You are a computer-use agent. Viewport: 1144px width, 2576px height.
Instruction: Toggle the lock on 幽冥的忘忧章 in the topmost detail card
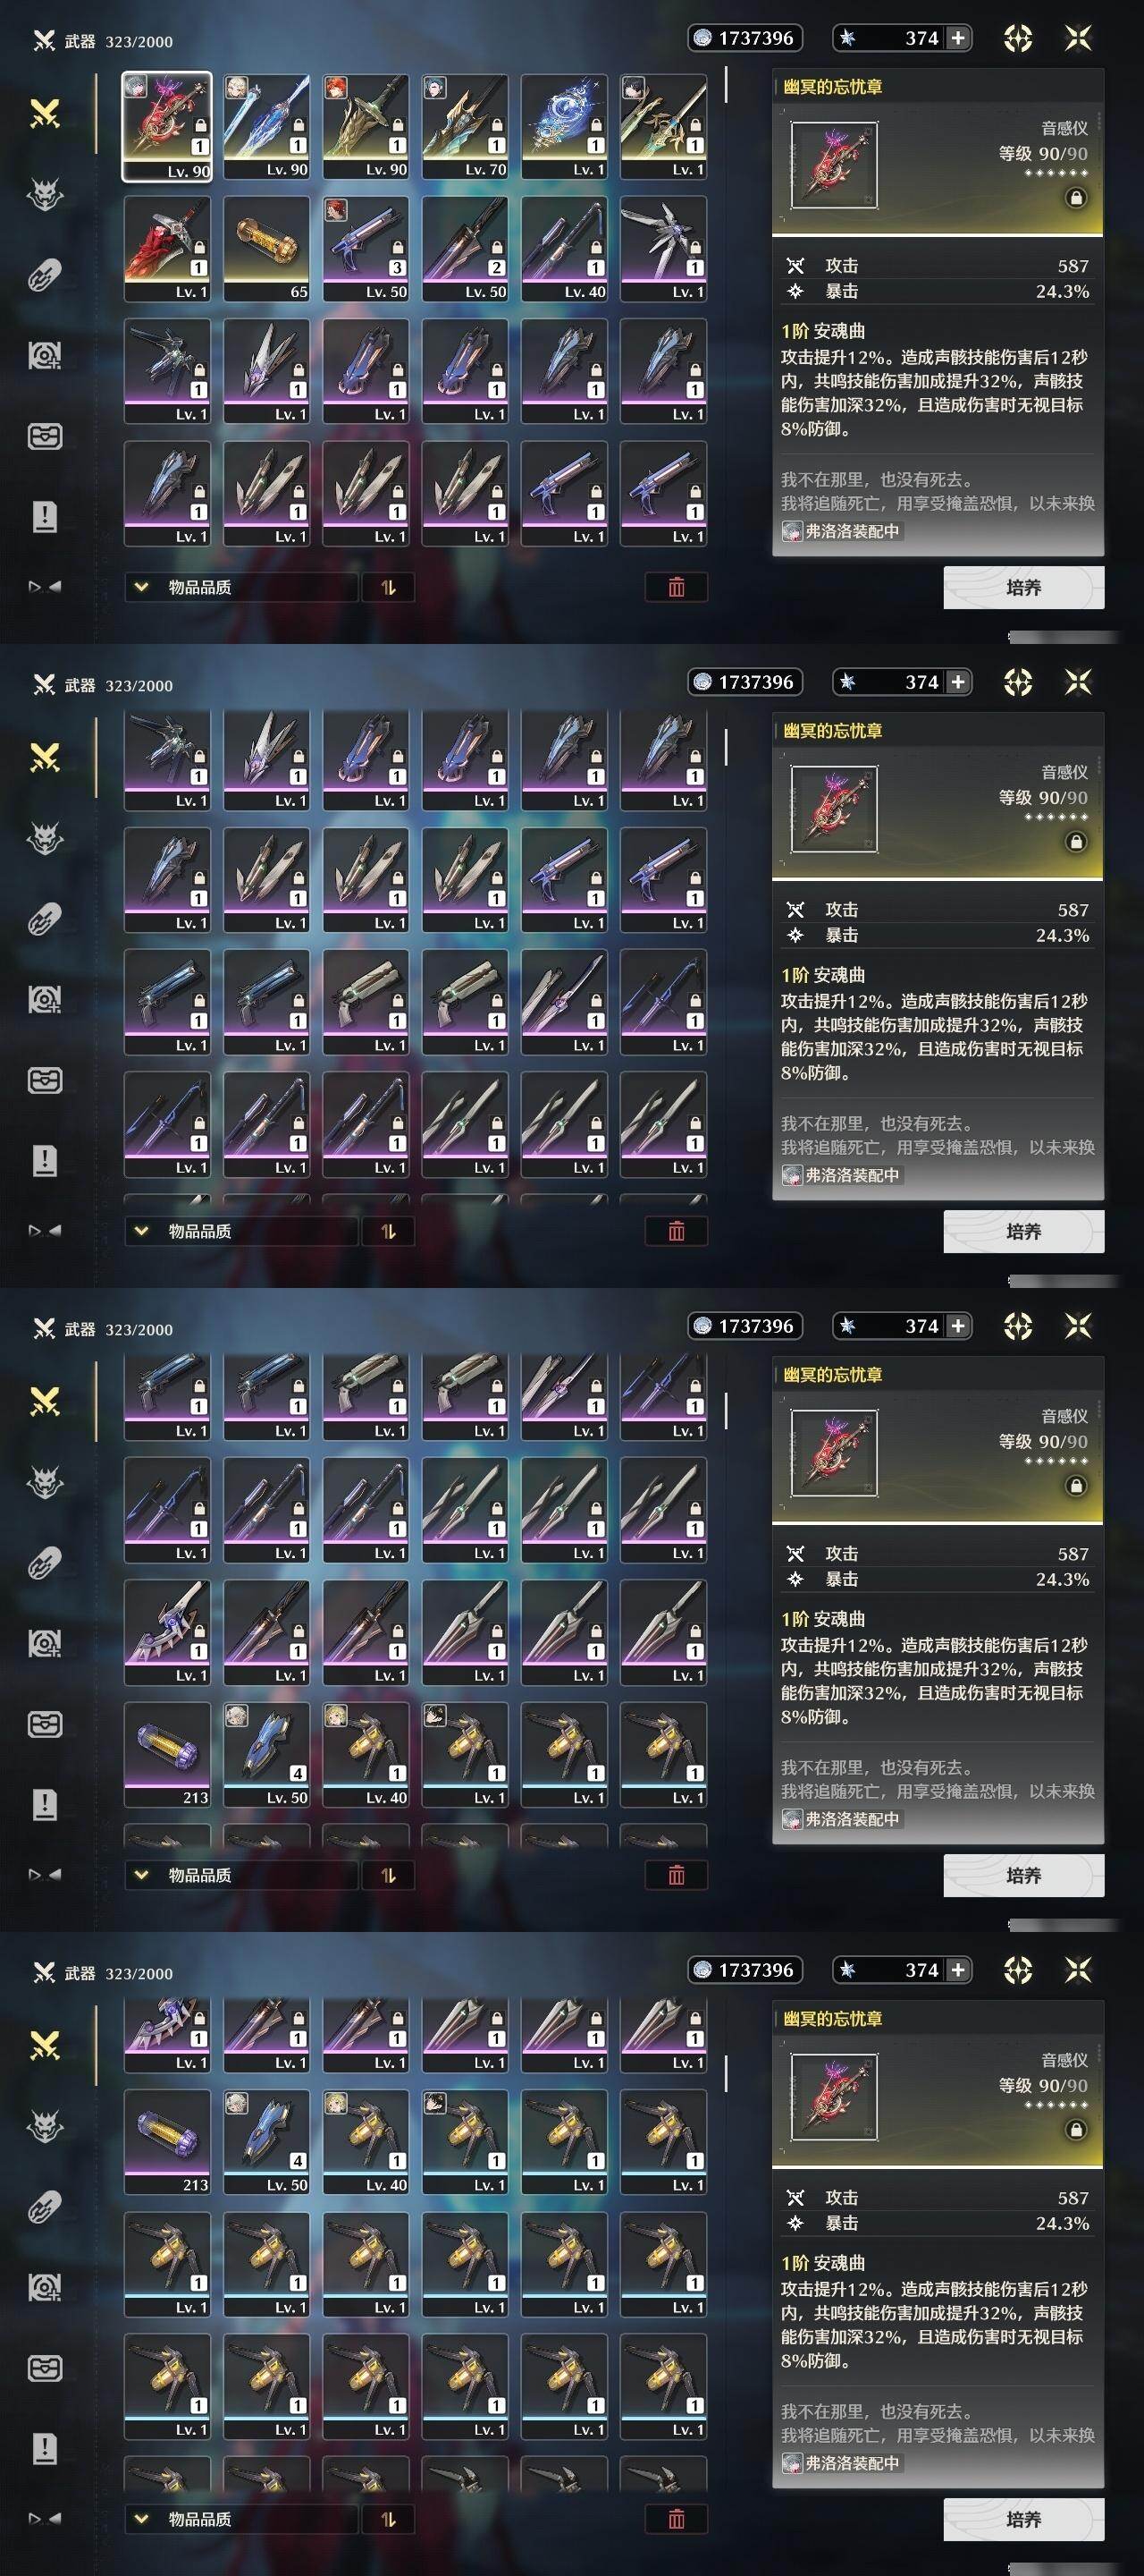[x=1075, y=198]
